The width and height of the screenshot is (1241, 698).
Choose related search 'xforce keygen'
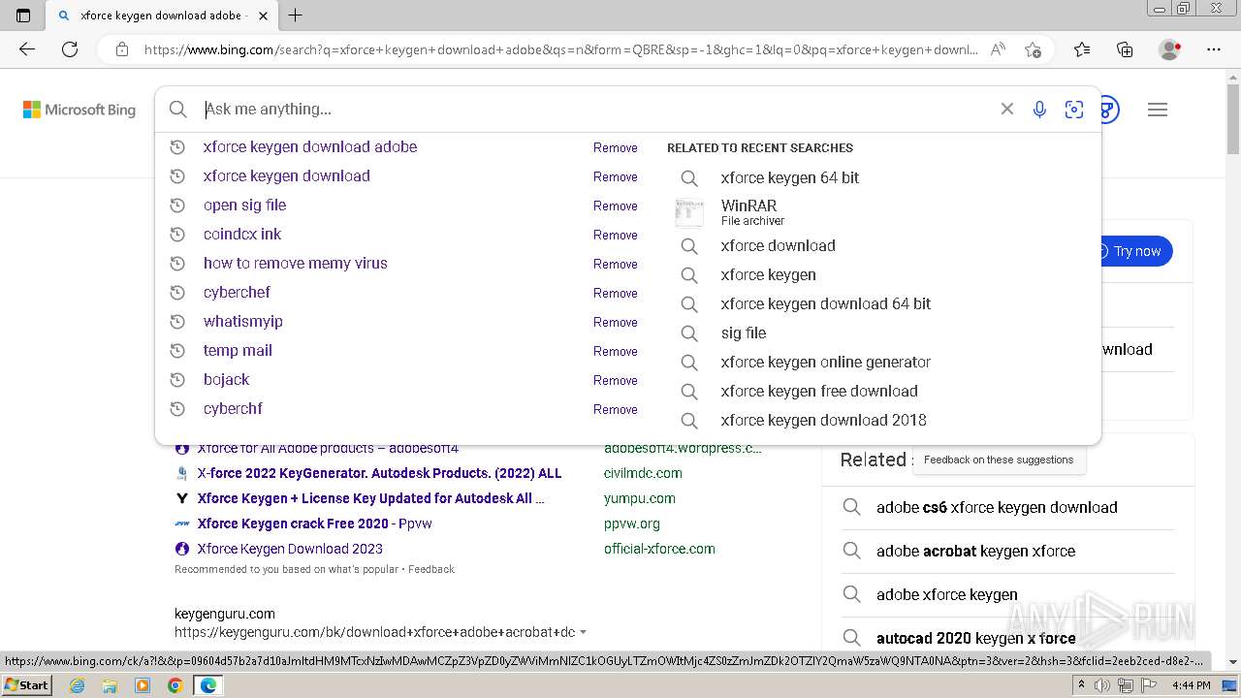(x=768, y=275)
